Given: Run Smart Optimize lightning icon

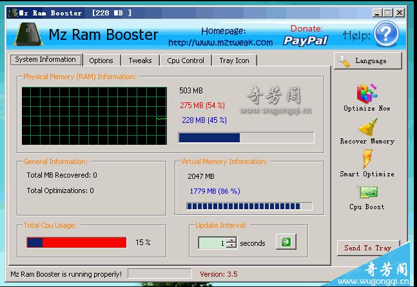Looking at the screenshot, I should [367, 159].
